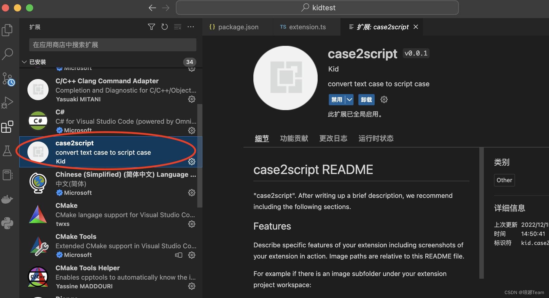Open settings gear for CMake Tools extension
Screen dimensions: 549x298
(192, 255)
